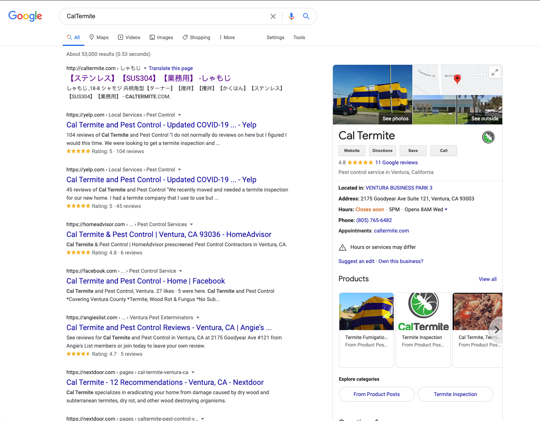Open the Japanese-titled caltermite.com result

[149, 78]
